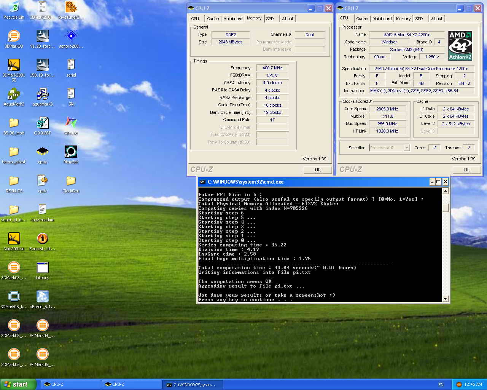
Task: Click the 12:46 AM taskbar clock
Action: (x=473, y=385)
